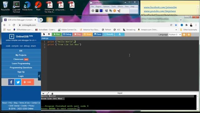Image resolution: width=200 pixels, height=113 pixels.
Task: Open the Other bookmarks folder
Action: pyautogui.click(x=188, y=30)
